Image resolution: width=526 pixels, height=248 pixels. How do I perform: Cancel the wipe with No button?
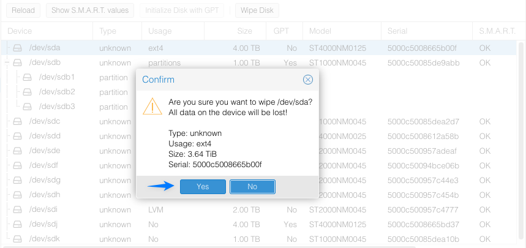252,187
